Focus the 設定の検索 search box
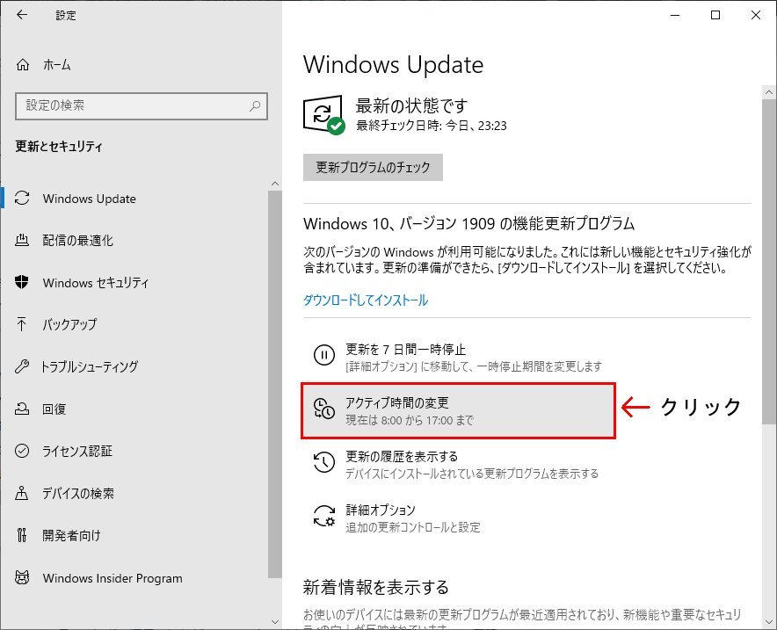 click(142, 106)
